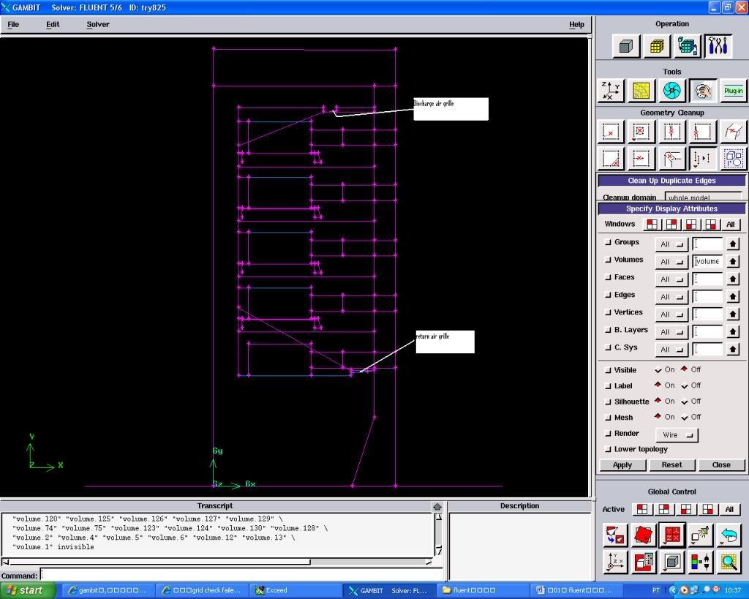
Task: Click the Reset button
Action: (671, 464)
